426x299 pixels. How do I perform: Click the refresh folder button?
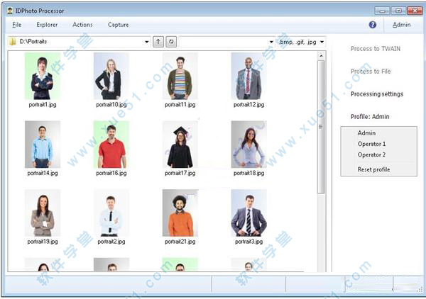171,42
